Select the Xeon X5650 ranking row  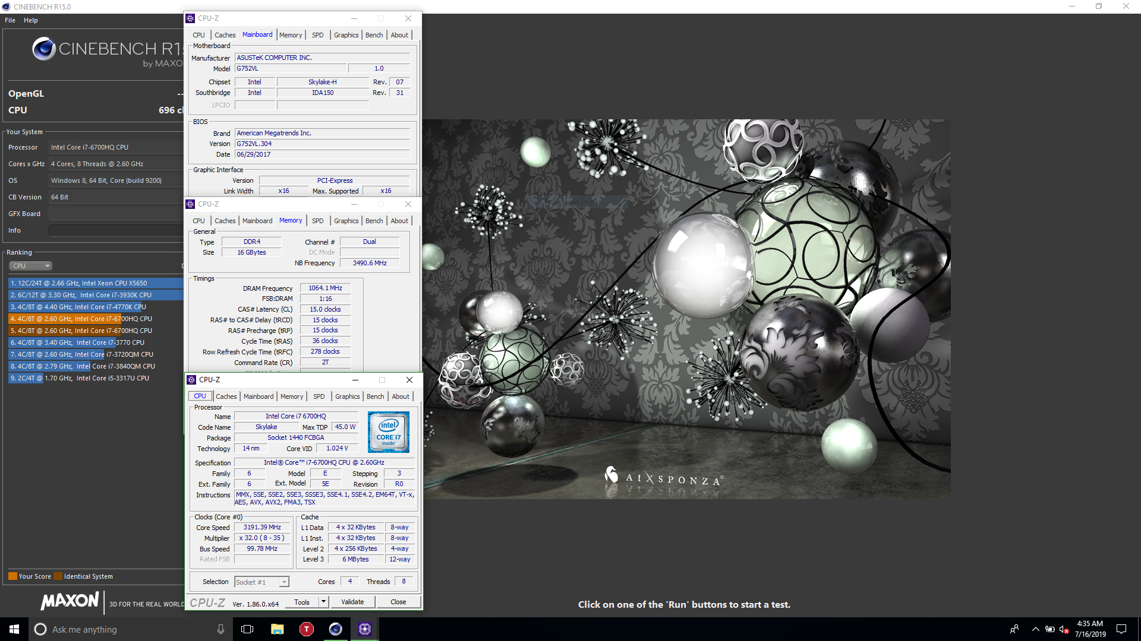(96, 283)
